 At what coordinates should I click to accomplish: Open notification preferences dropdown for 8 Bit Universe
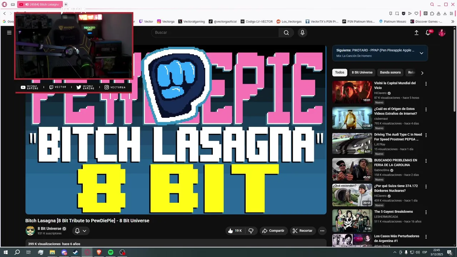coord(81,231)
